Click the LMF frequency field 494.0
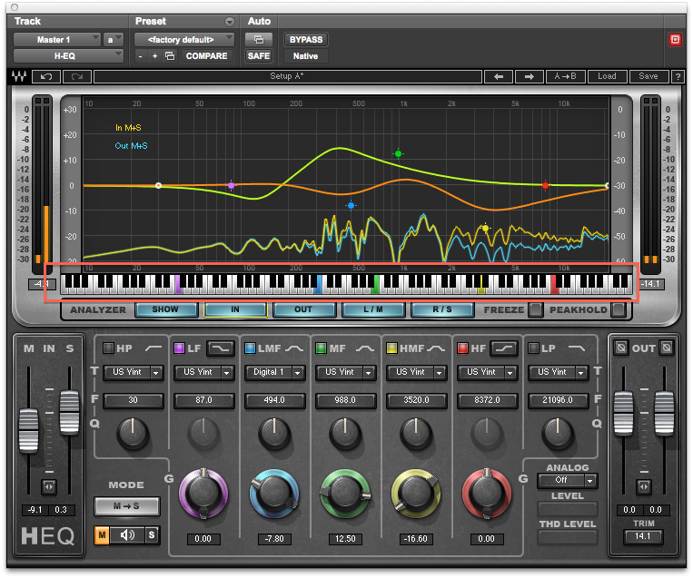The image size is (693, 578). pos(275,400)
